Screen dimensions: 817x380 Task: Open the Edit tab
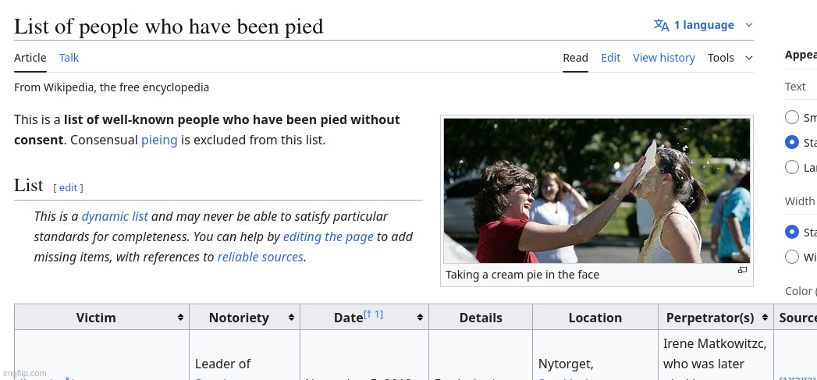[611, 58]
